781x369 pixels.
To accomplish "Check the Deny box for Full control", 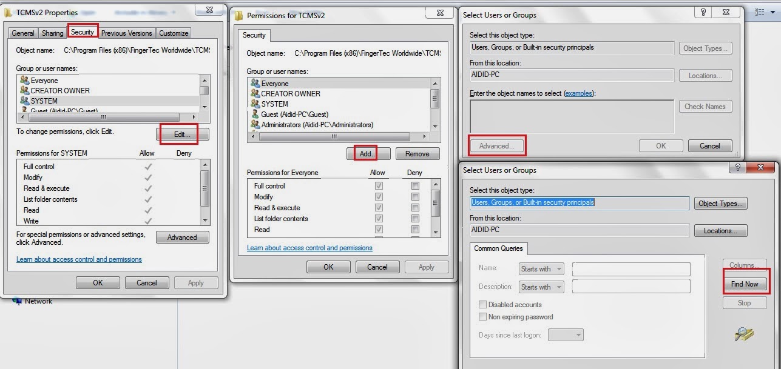I will [x=415, y=185].
